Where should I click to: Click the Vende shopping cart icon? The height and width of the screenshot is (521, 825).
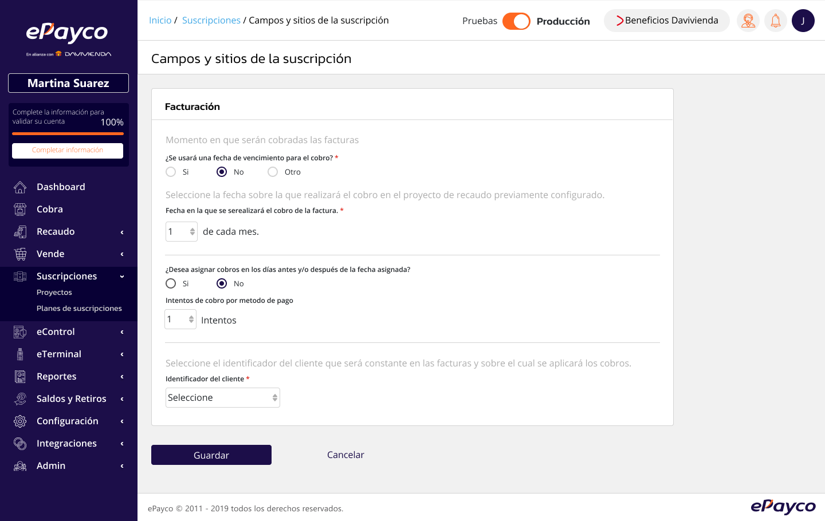pyautogui.click(x=20, y=254)
